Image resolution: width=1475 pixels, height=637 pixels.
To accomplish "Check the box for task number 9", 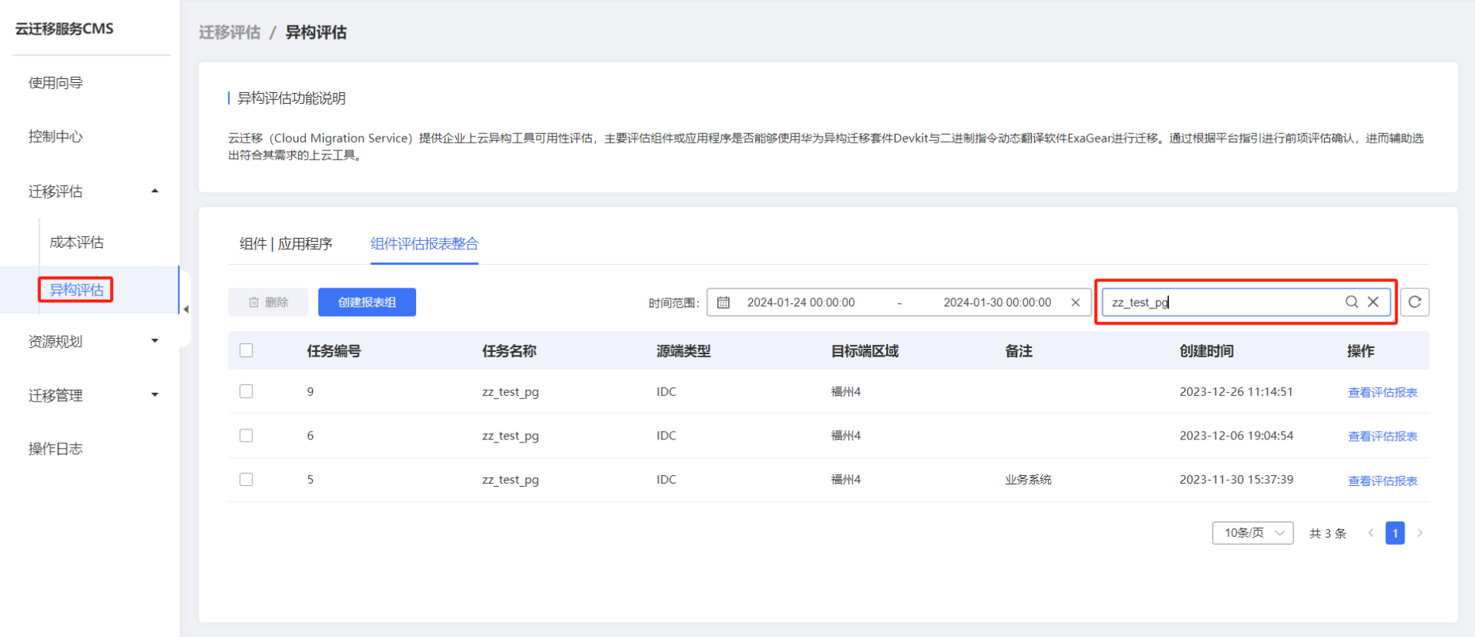I will (246, 391).
